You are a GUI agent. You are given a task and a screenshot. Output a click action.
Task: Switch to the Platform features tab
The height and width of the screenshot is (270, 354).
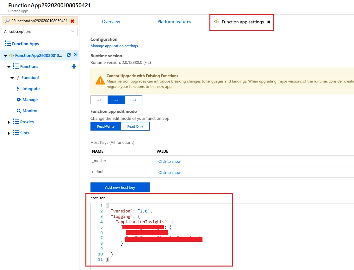pos(174,21)
